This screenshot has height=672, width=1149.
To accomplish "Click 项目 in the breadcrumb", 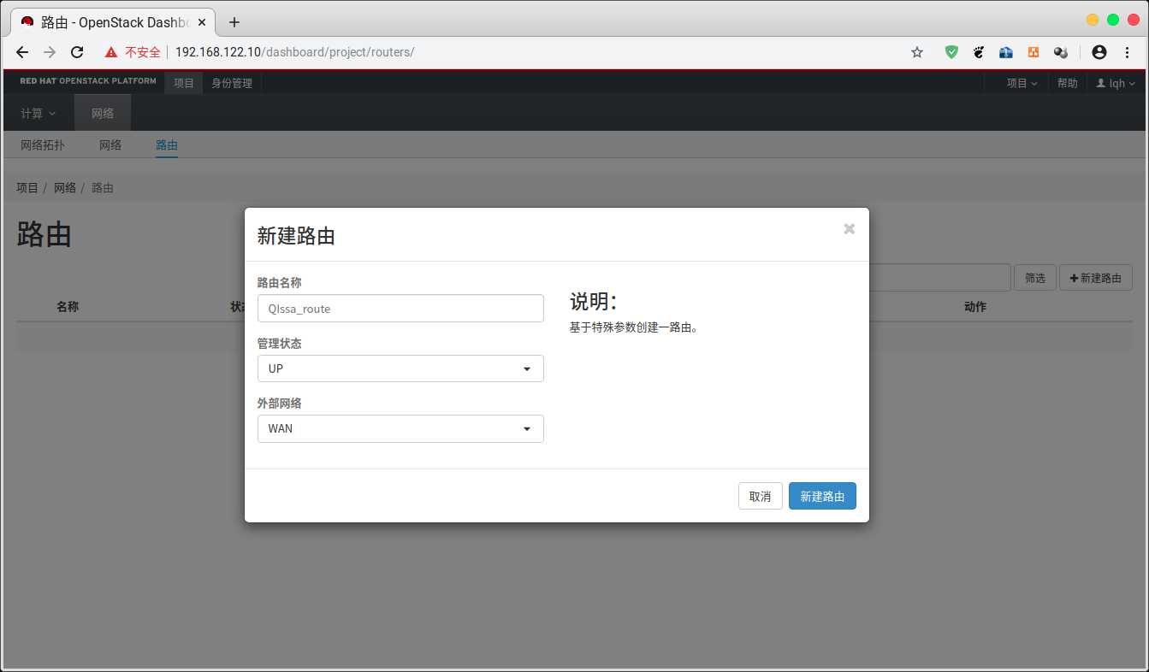I will (27, 187).
